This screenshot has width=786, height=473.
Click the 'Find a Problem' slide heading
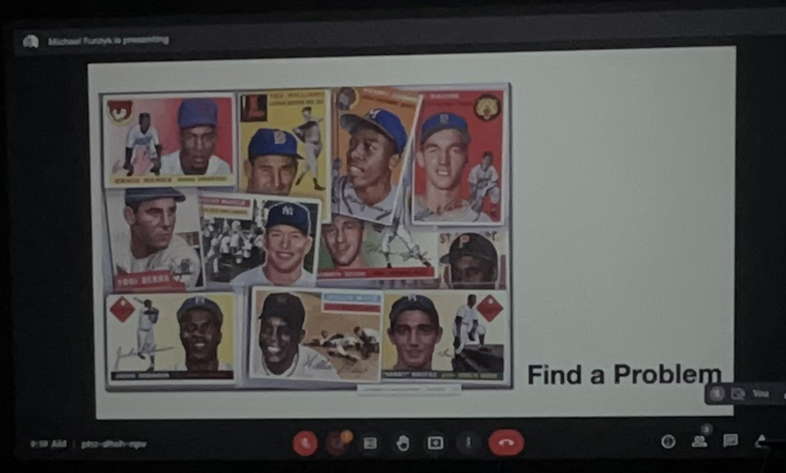tap(624, 374)
